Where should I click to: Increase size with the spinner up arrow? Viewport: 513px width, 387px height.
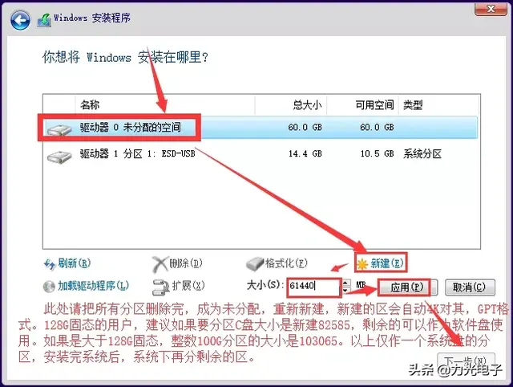[x=345, y=283]
